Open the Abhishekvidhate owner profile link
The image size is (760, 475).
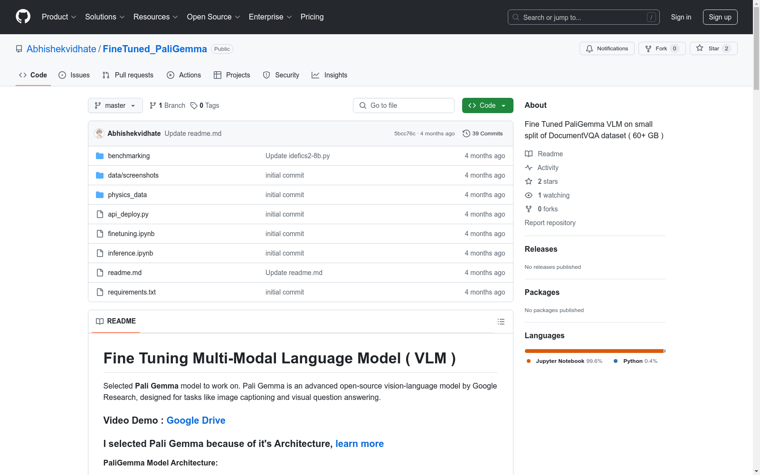[x=61, y=49]
